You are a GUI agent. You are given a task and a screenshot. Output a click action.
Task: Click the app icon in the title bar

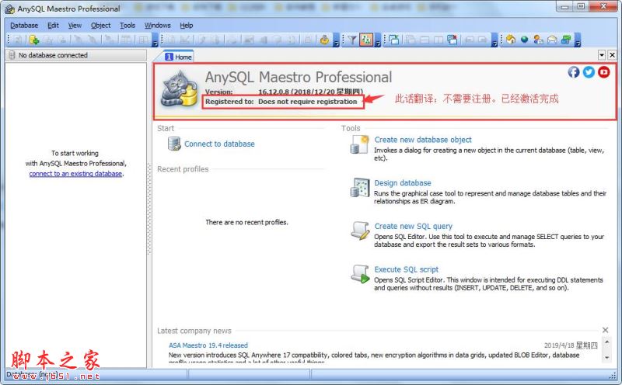pos(9,9)
